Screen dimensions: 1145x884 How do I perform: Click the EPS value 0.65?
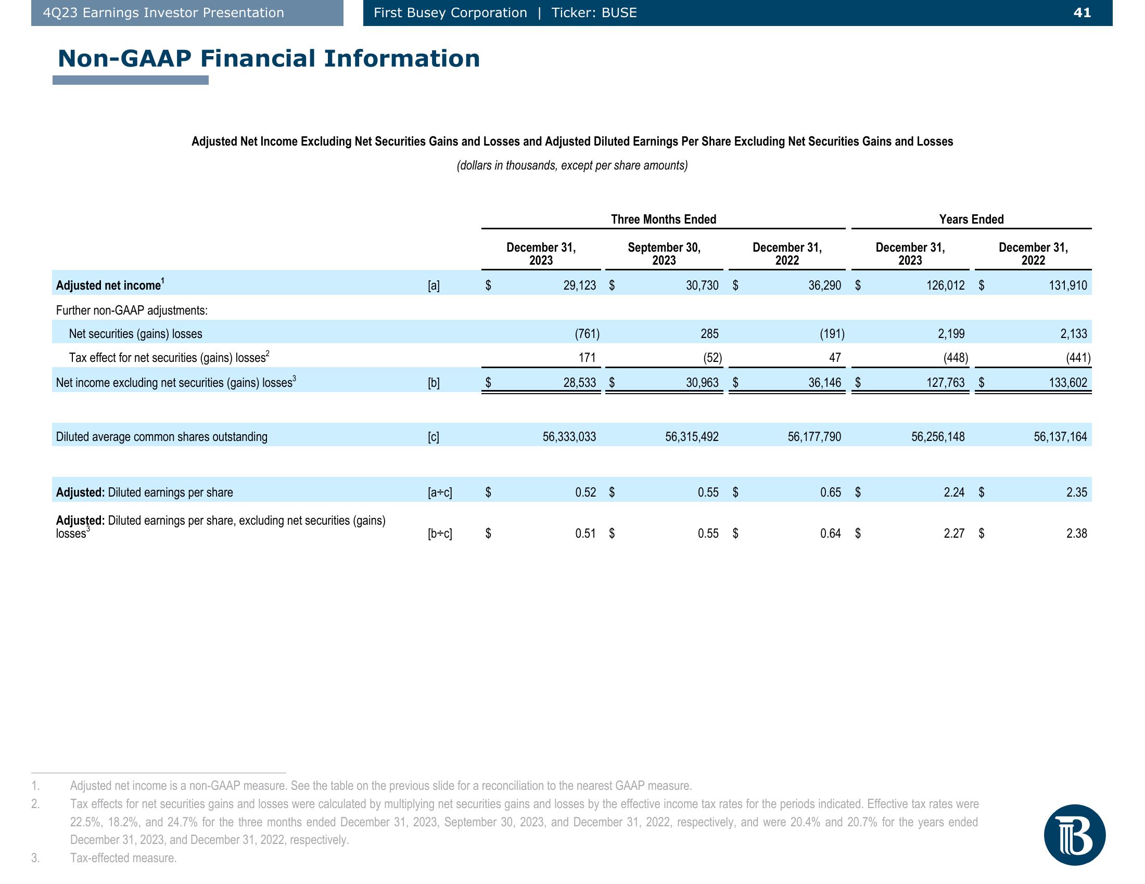(x=831, y=492)
